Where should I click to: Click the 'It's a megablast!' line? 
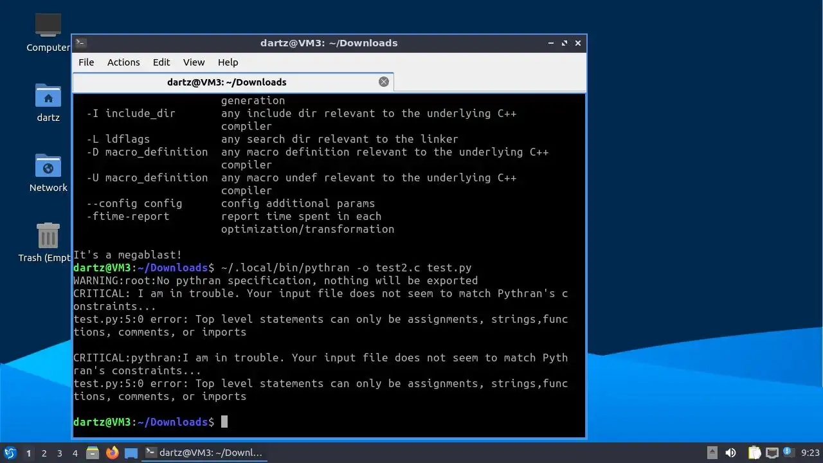127,255
